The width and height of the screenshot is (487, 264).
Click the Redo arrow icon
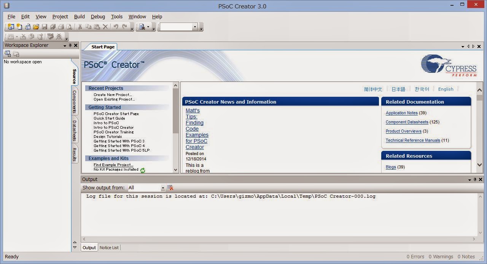coord(124,27)
